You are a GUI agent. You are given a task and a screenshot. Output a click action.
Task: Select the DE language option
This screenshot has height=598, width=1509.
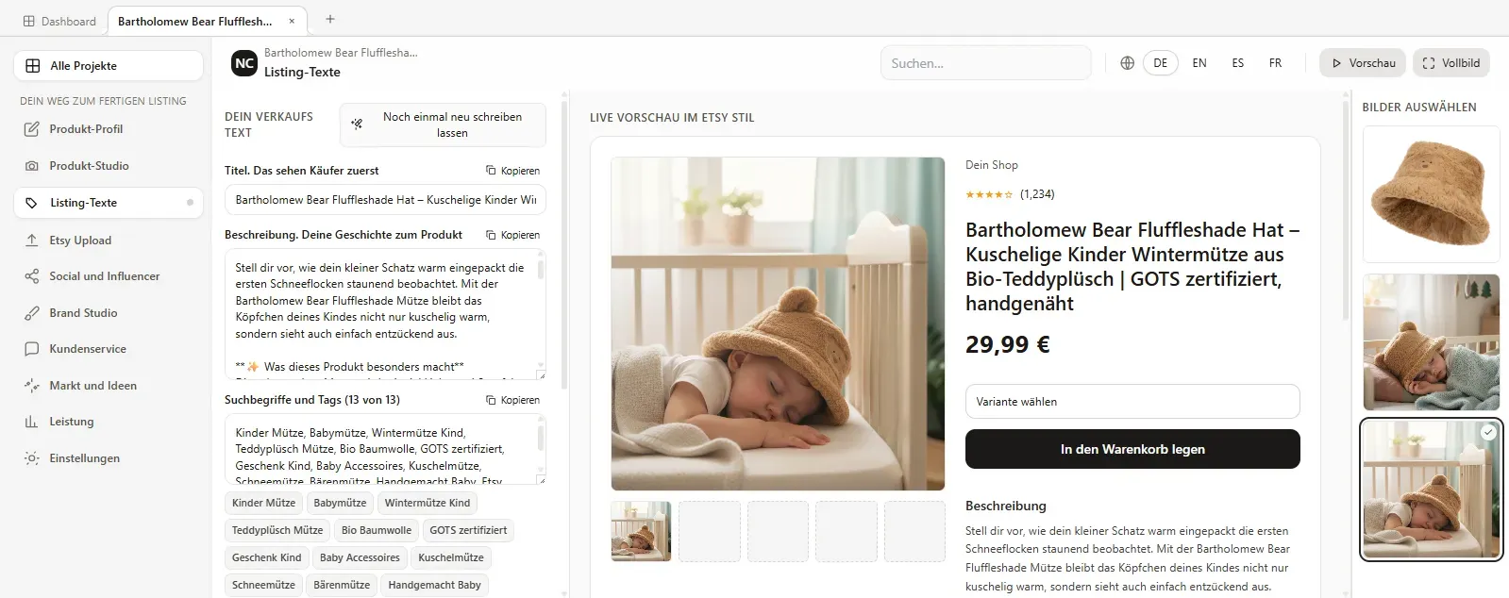coord(1161,63)
